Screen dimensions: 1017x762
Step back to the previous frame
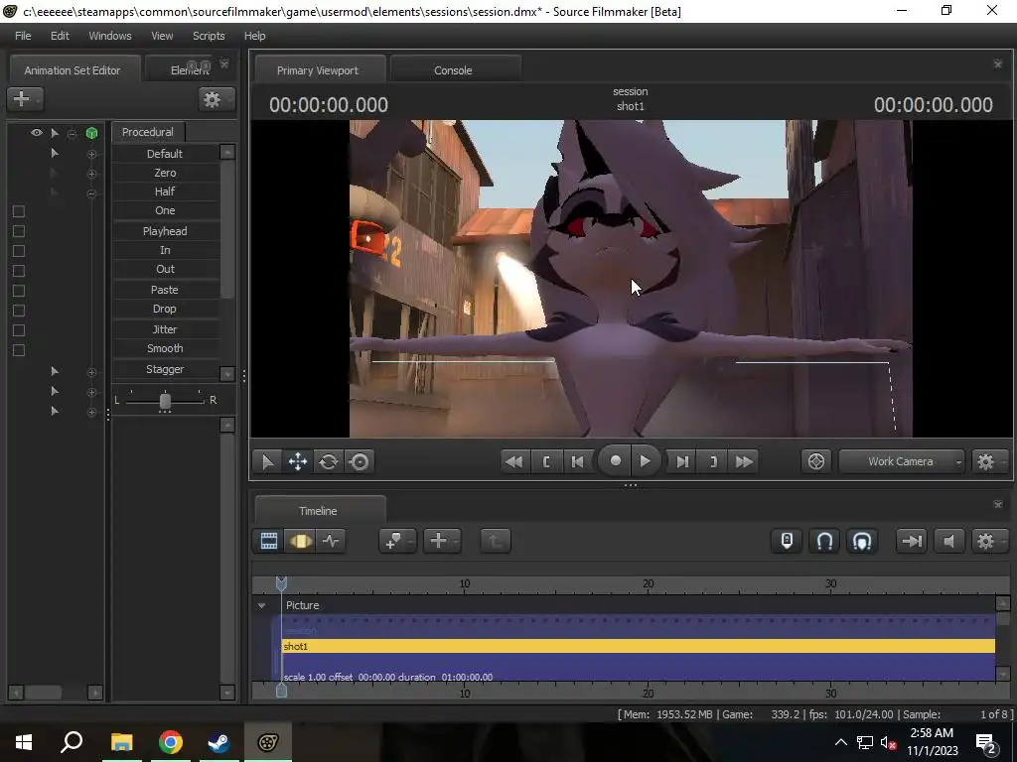tap(577, 462)
